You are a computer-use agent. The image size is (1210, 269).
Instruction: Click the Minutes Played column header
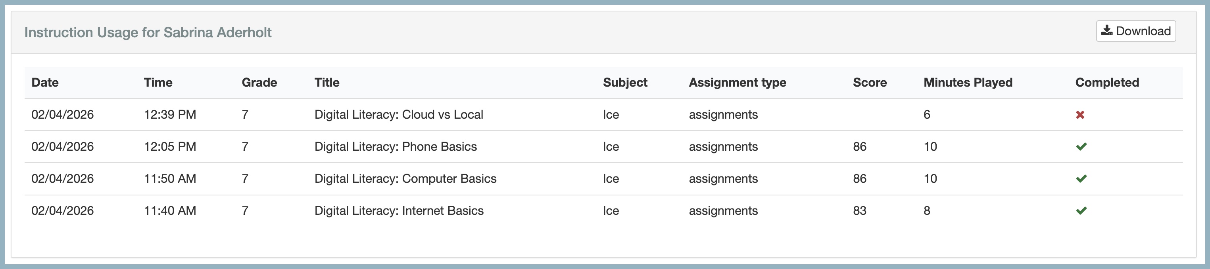968,83
